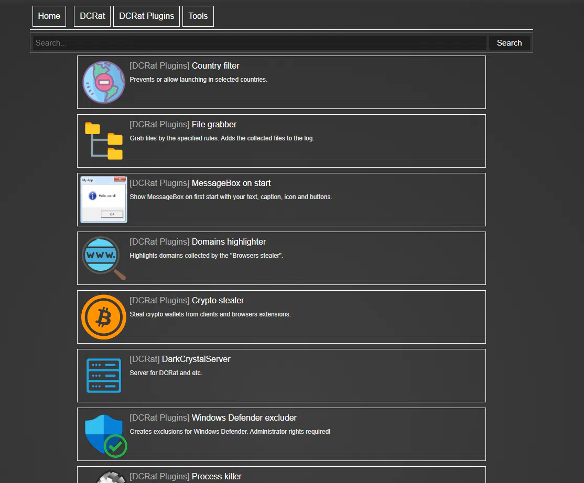This screenshot has height=483, width=584.
Task: Open the Windows Defender excluder title link
Action: point(244,418)
